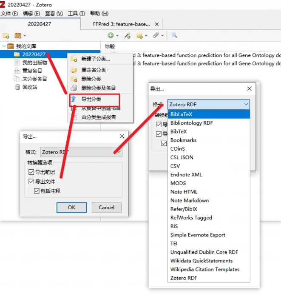Click the 重复条目 icon

[17, 71]
